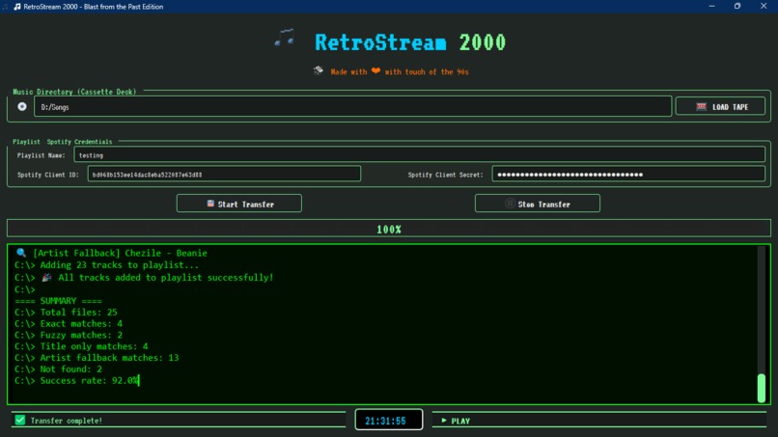Image resolution: width=778 pixels, height=437 pixels.
Task: Click the heart icon in subtitle
Action: click(375, 71)
